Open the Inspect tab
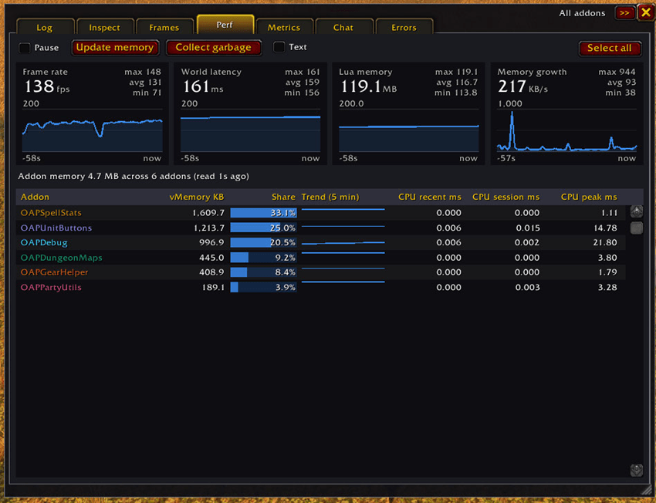This screenshot has height=503, width=656. pos(105,27)
